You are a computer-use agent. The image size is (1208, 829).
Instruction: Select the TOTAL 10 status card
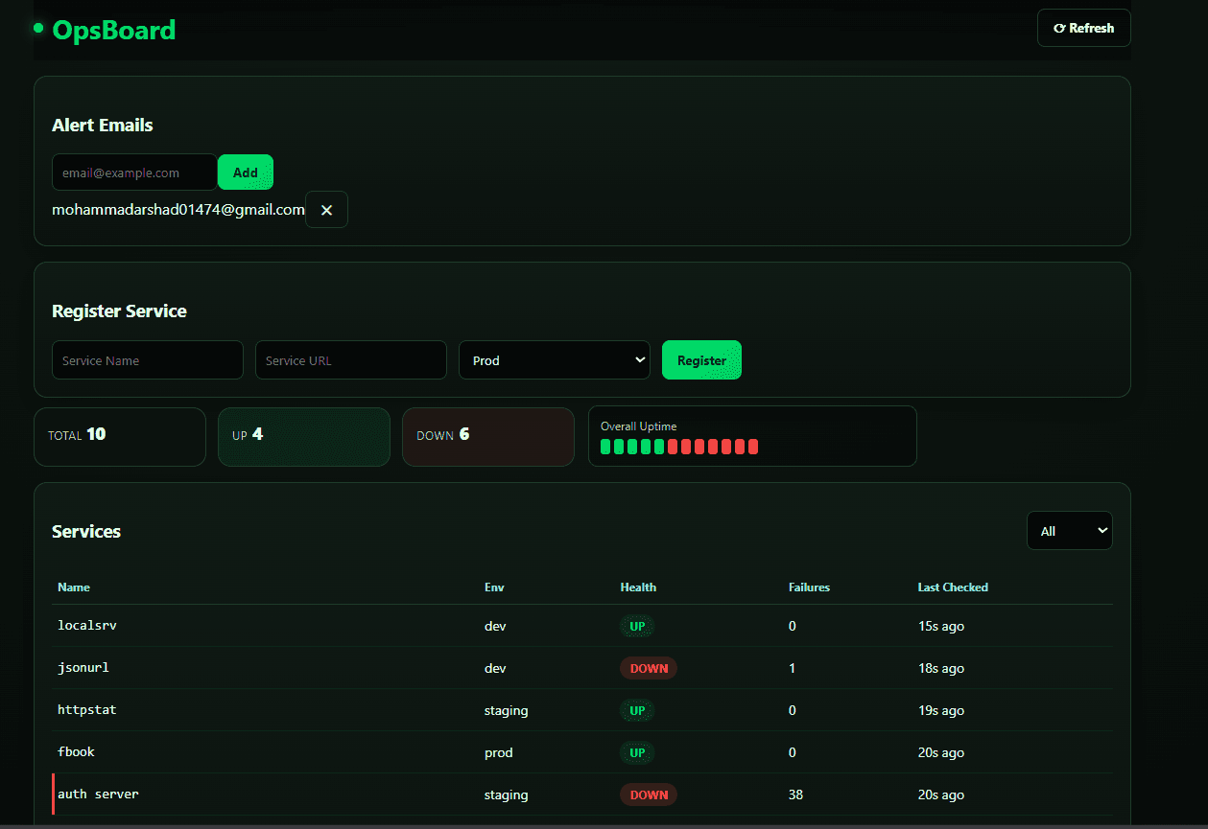119,436
